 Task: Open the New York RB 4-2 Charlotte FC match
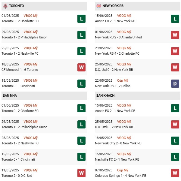click(x=117, y=53)
